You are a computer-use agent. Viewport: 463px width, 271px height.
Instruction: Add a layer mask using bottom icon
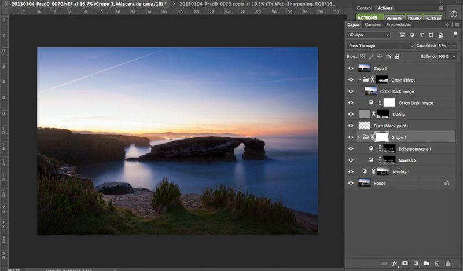pos(405,263)
